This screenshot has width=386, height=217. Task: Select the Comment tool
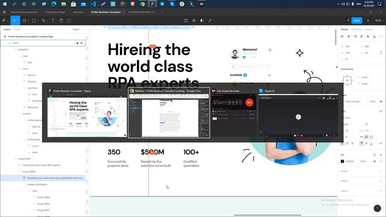pyautogui.click(x=69, y=20)
